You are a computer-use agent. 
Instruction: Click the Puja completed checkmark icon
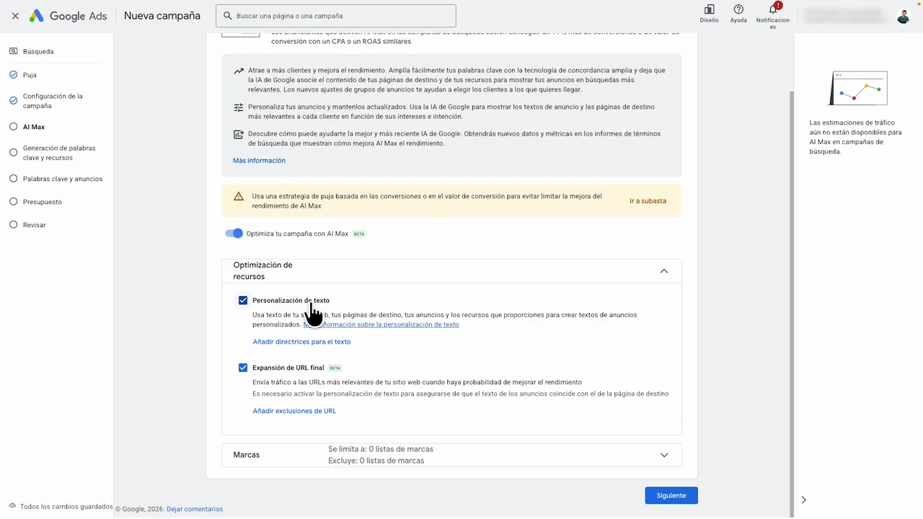click(14, 74)
